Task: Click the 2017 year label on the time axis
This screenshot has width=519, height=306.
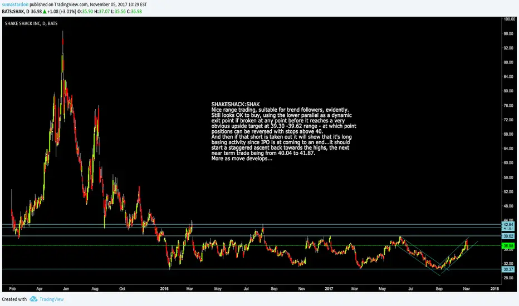Action: (x=329, y=289)
